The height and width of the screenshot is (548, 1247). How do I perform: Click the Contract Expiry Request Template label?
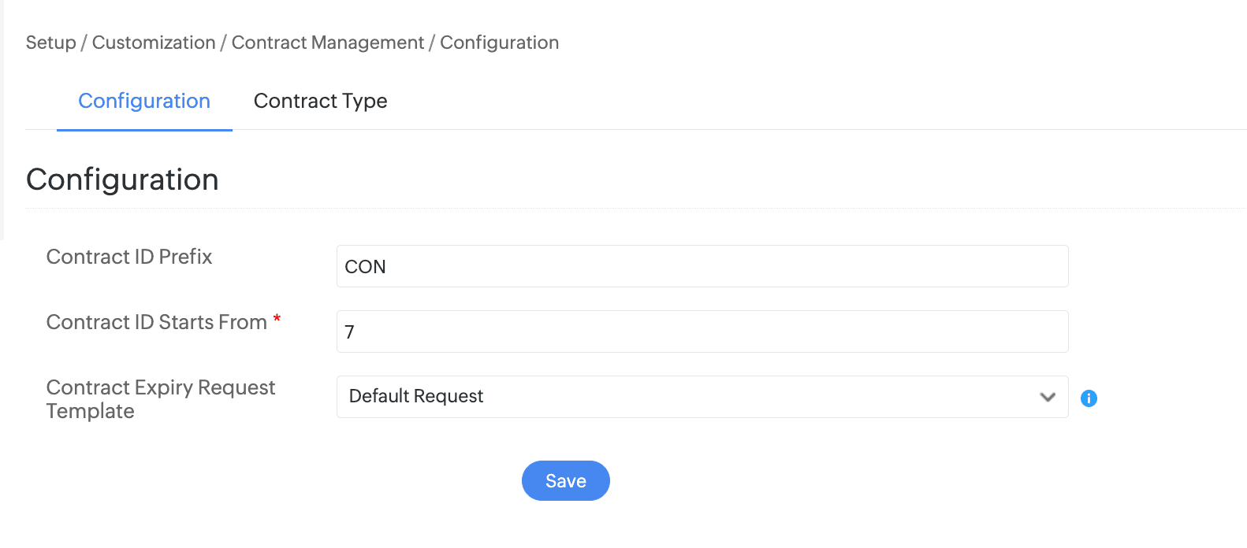coord(161,399)
